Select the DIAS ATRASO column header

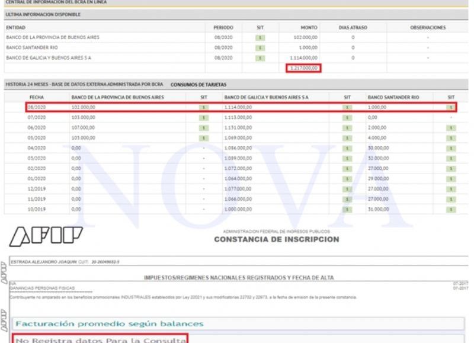[x=353, y=27]
